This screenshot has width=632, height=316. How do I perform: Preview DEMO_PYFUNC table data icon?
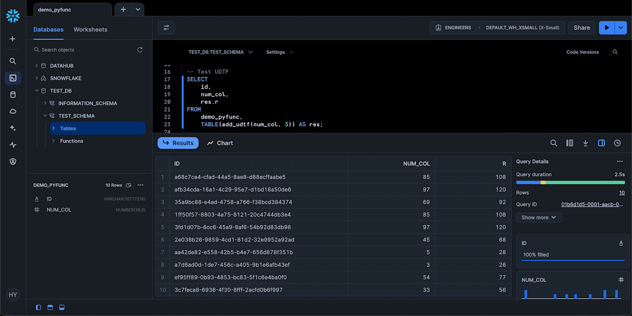point(129,185)
